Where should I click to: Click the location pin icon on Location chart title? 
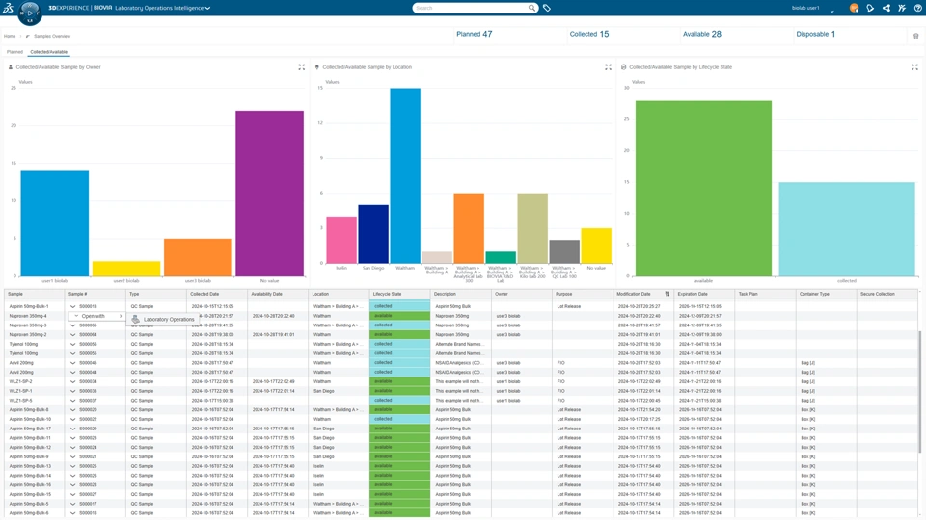tap(317, 67)
